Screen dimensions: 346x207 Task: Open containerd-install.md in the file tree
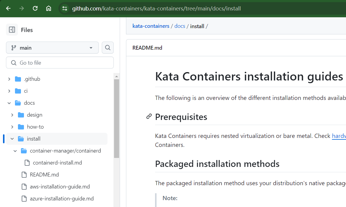(x=57, y=163)
